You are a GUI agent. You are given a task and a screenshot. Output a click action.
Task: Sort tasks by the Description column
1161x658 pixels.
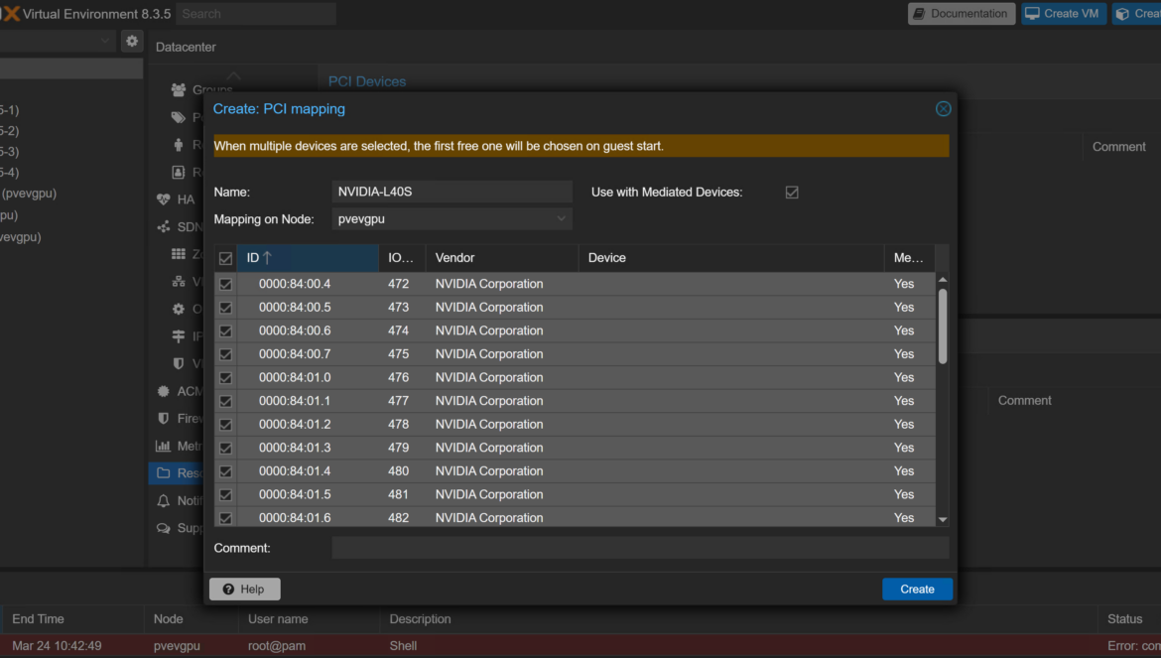[738, 618]
